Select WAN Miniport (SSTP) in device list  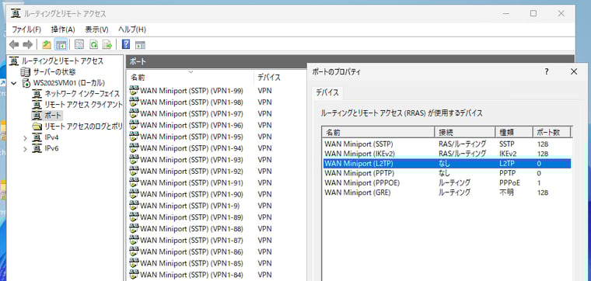pyautogui.click(x=447, y=144)
